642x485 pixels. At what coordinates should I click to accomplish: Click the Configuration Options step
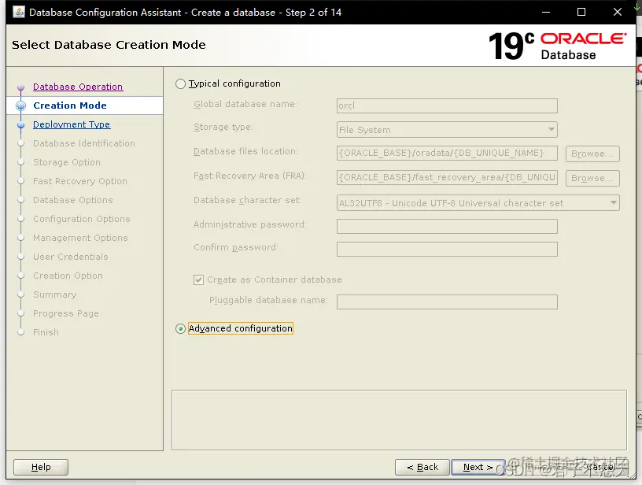(x=82, y=219)
